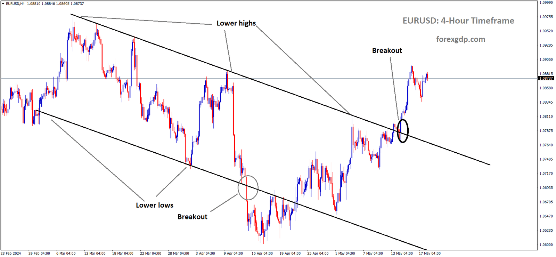Screen dimensions: 556x257
Task: Click the '3 Apr 04:00' time axis label
Action: point(205,254)
